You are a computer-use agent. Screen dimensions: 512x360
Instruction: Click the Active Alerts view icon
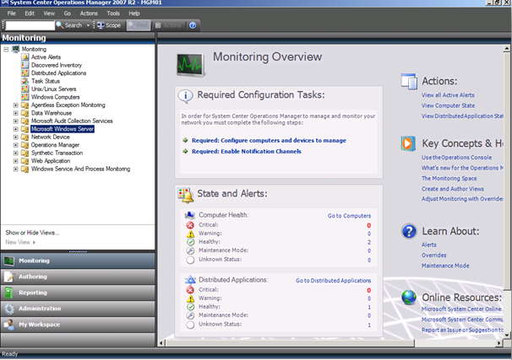click(25, 57)
